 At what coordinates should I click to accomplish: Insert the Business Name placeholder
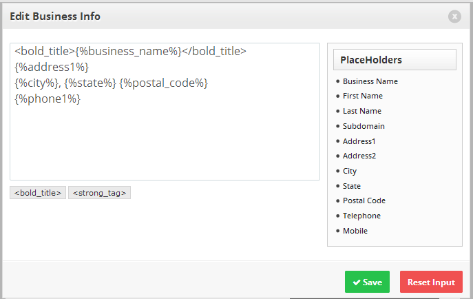370,81
